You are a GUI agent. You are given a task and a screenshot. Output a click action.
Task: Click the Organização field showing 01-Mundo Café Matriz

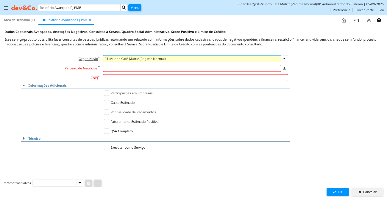192,59
